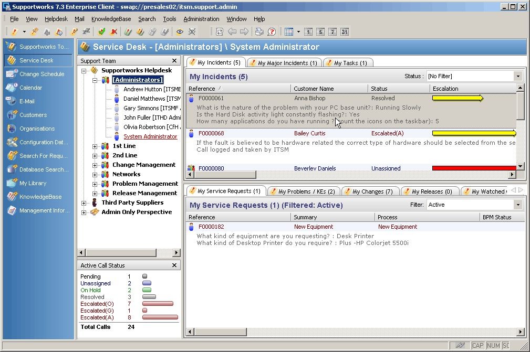Go to Customers in the sidebar
The width and height of the screenshot is (530, 352).
click(x=33, y=115)
